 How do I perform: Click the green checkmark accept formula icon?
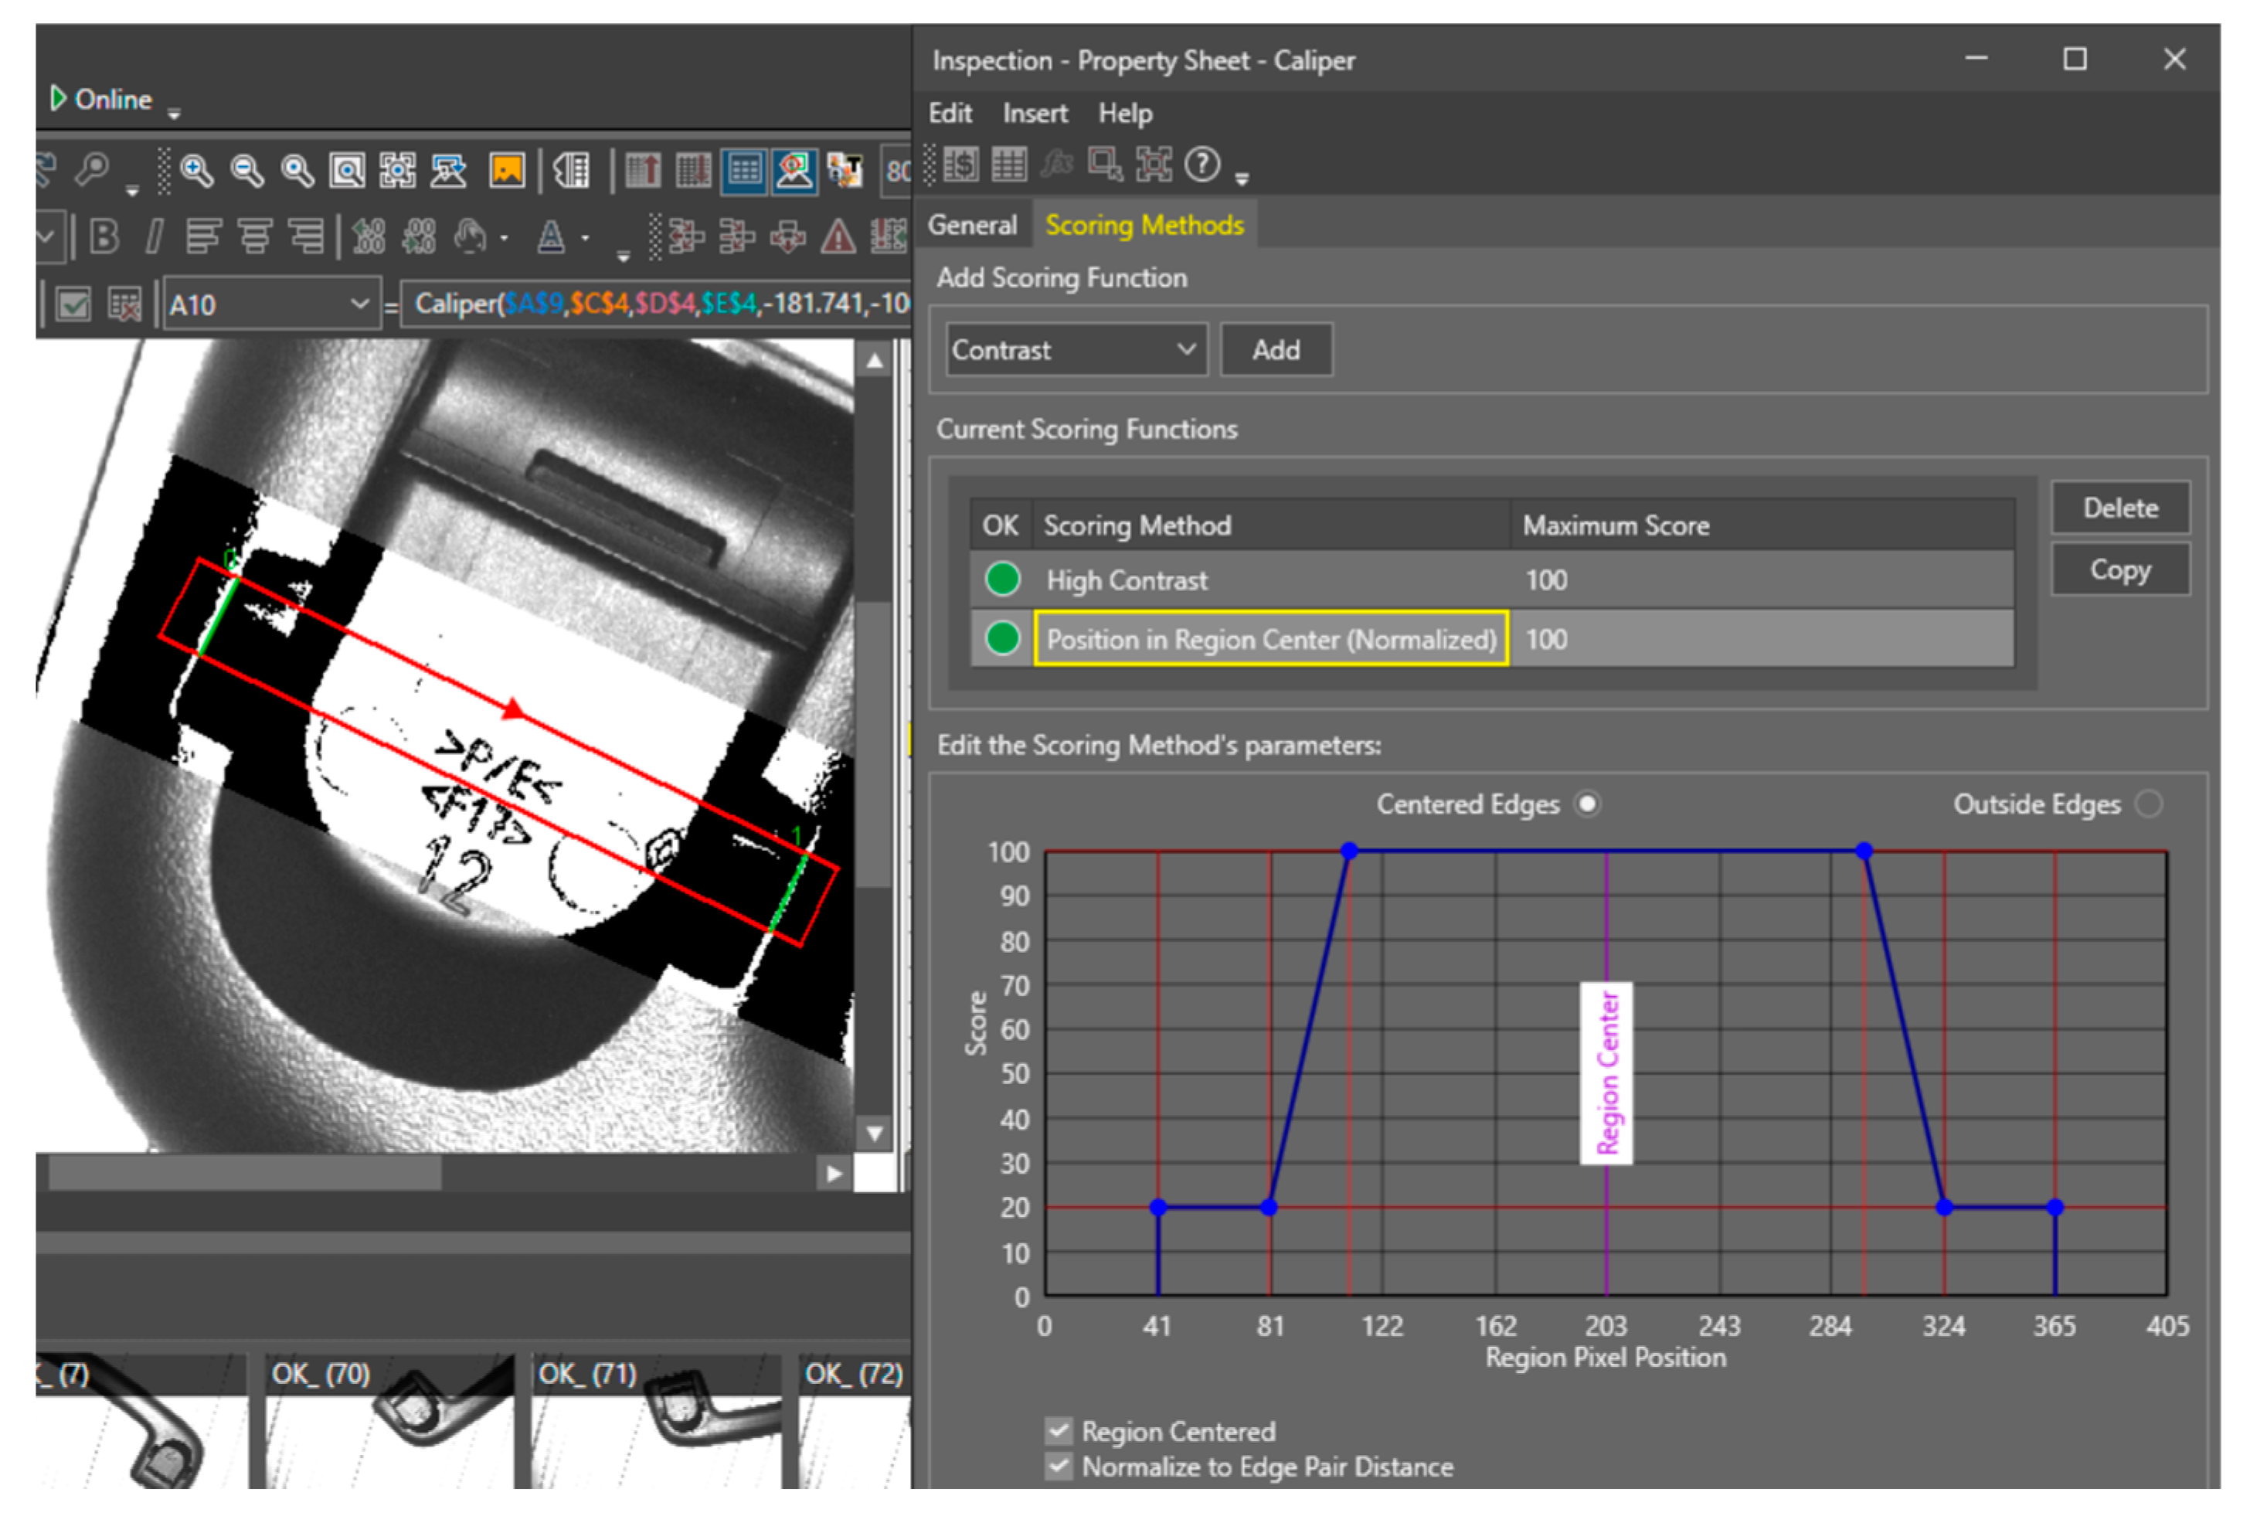coord(73,304)
